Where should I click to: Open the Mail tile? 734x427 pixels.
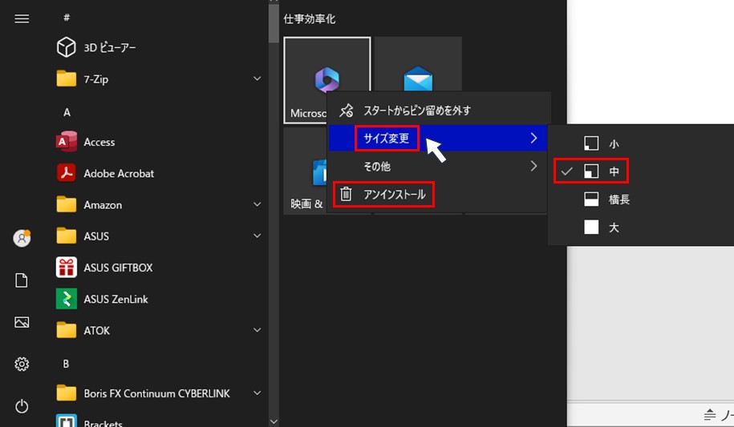pyautogui.click(x=418, y=64)
